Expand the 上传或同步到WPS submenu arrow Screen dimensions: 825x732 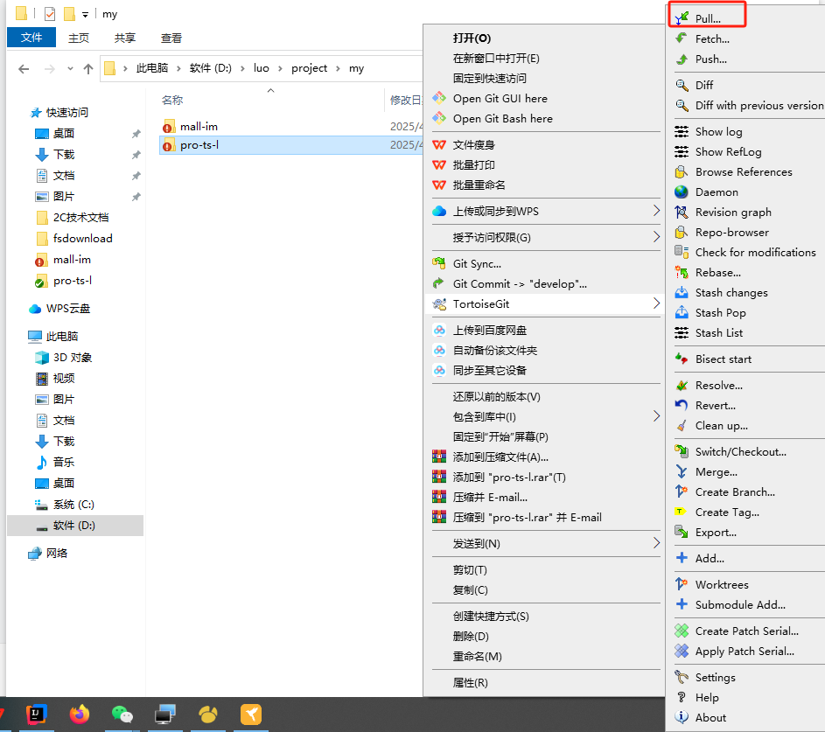pyautogui.click(x=656, y=211)
